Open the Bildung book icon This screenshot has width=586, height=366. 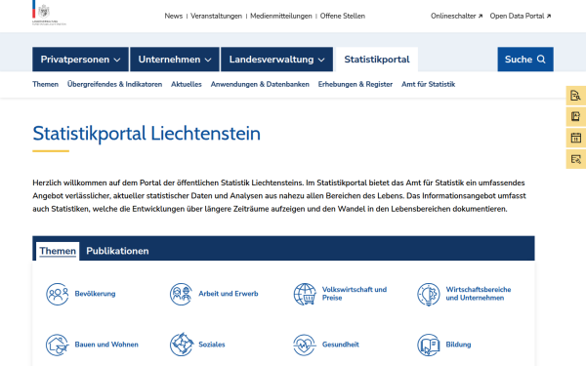429,345
